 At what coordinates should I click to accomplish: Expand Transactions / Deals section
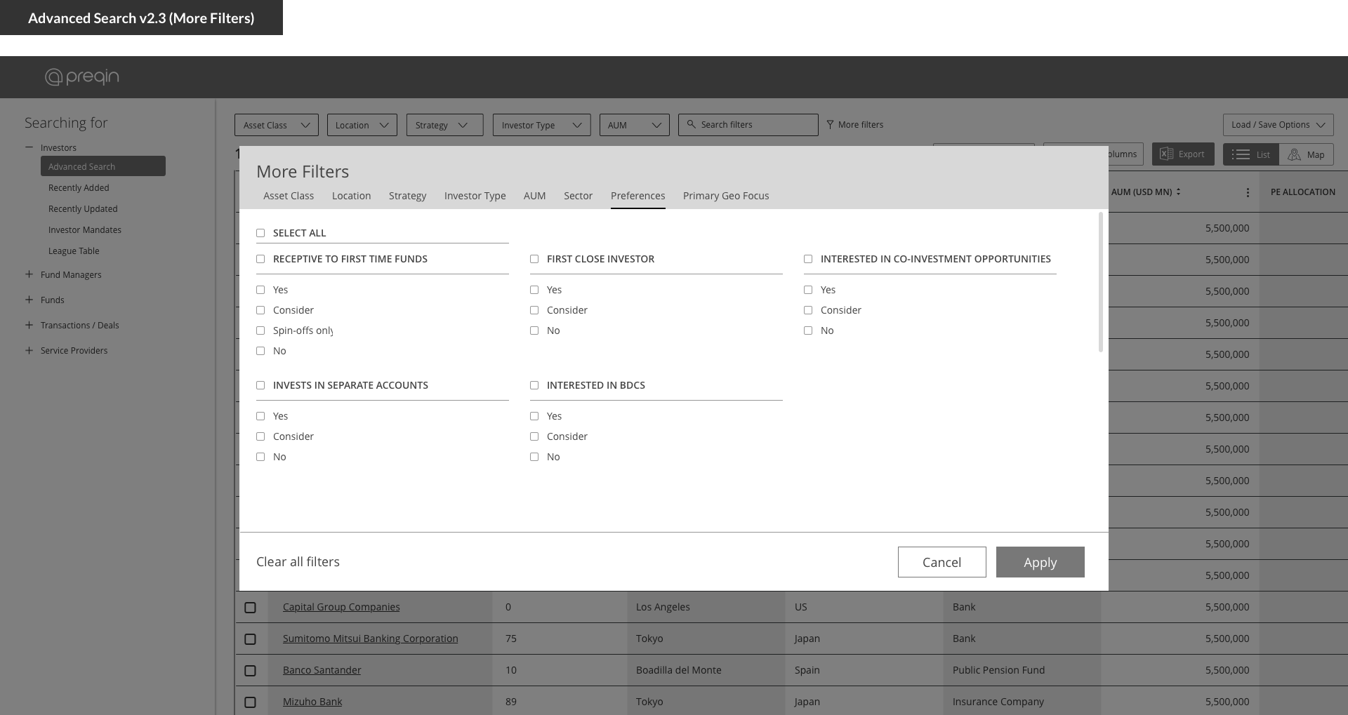29,325
